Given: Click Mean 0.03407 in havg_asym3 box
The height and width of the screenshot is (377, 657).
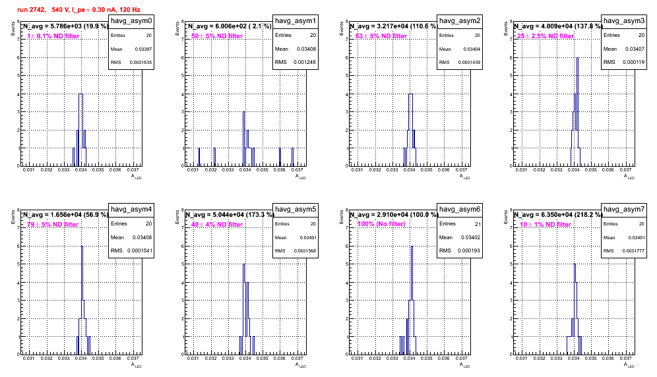Looking at the screenshot, I should 624,49.
